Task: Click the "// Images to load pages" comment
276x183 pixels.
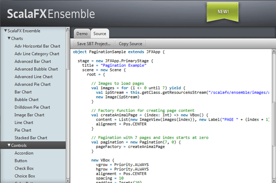Action: 118,84
